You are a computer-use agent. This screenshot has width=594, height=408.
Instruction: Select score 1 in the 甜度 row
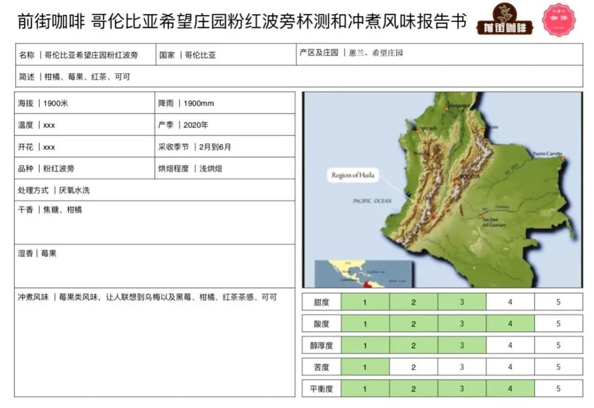(x=365, y=302)
